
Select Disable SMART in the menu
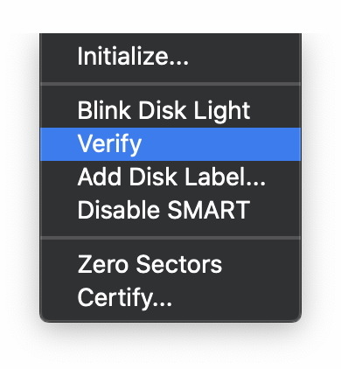coord(170,210)
